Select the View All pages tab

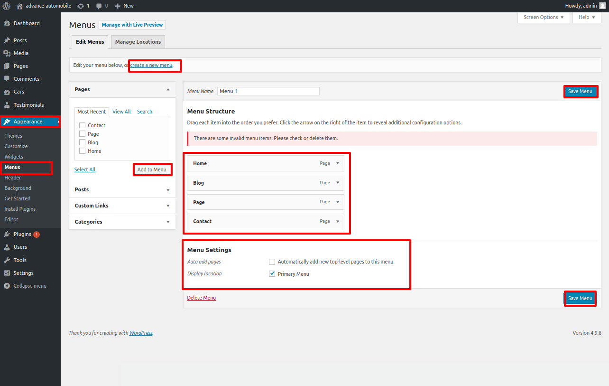point(121,112)
